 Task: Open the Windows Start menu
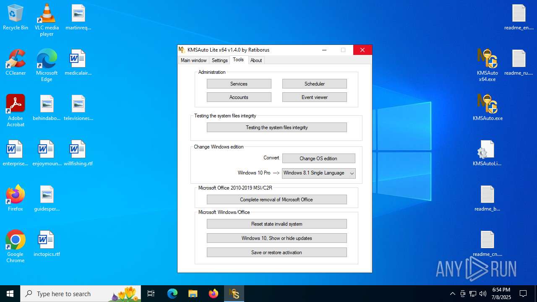point(10,294)
